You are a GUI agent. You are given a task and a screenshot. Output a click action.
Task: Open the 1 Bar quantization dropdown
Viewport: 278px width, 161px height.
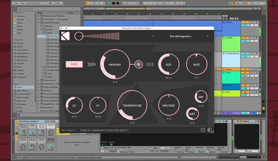(x=59, y=3)
